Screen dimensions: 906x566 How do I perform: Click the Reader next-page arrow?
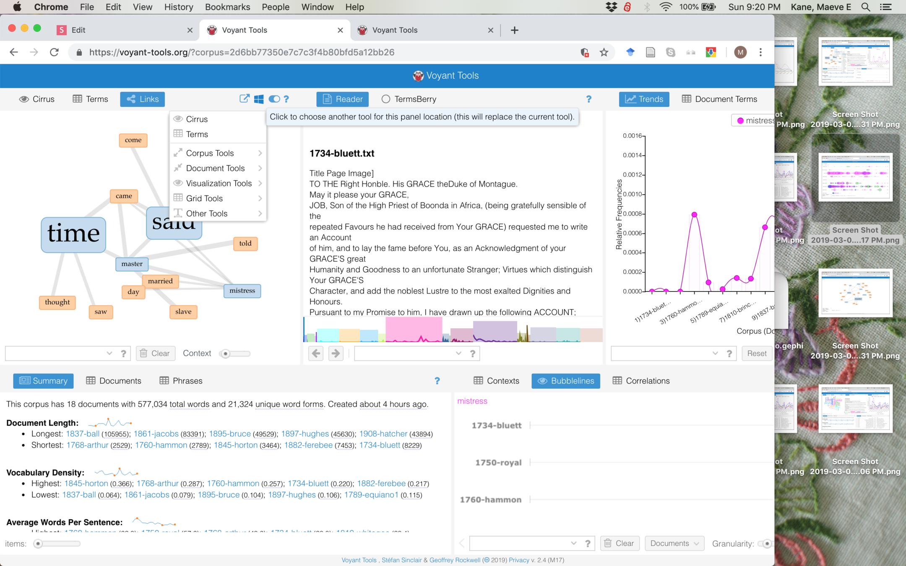336,353
